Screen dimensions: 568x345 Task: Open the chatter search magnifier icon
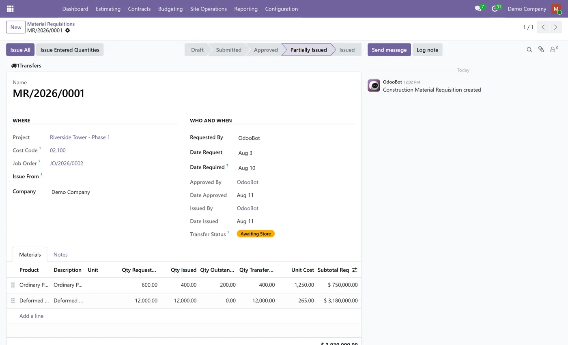click(529, 49)
